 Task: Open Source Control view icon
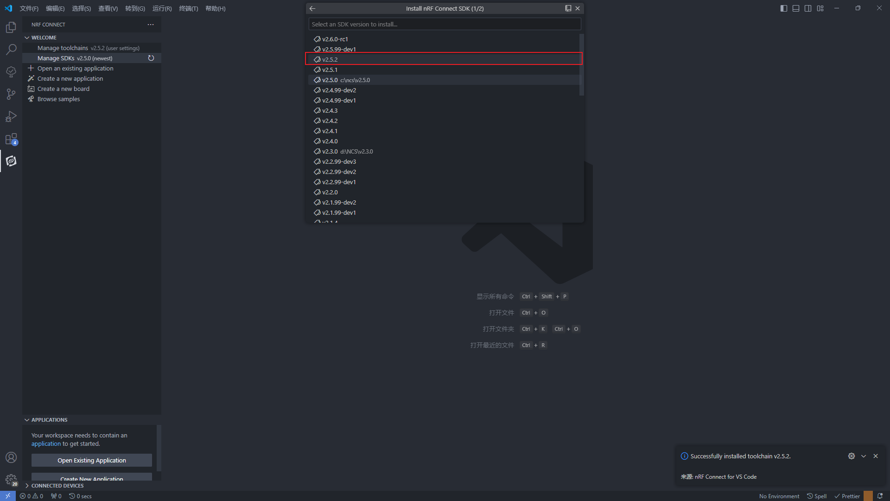(11, 94)
